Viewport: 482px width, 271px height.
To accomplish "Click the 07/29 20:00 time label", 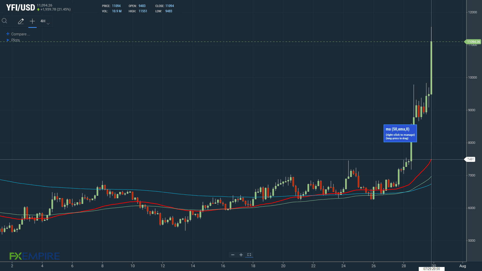I will (432, 269).
